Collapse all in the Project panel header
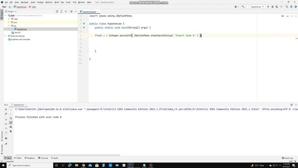This screenshot has height=168, width=298. coord(66,11)
